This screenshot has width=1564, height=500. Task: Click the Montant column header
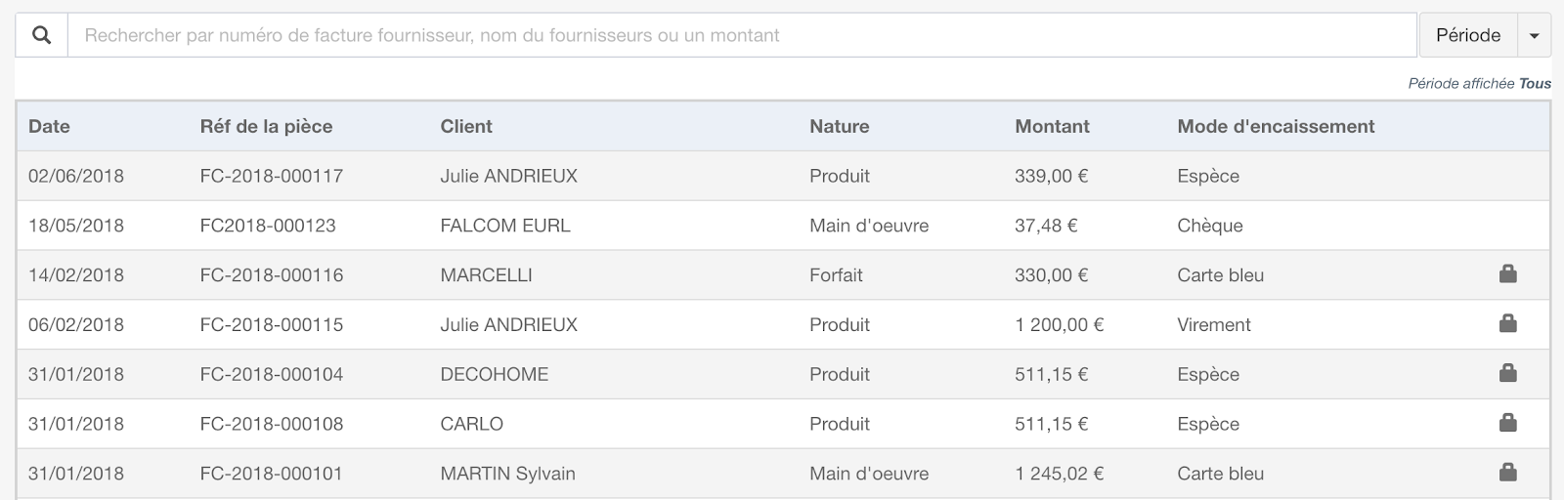click(1052, 126)
